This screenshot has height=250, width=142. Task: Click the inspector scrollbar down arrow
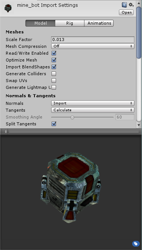[139, 125]
